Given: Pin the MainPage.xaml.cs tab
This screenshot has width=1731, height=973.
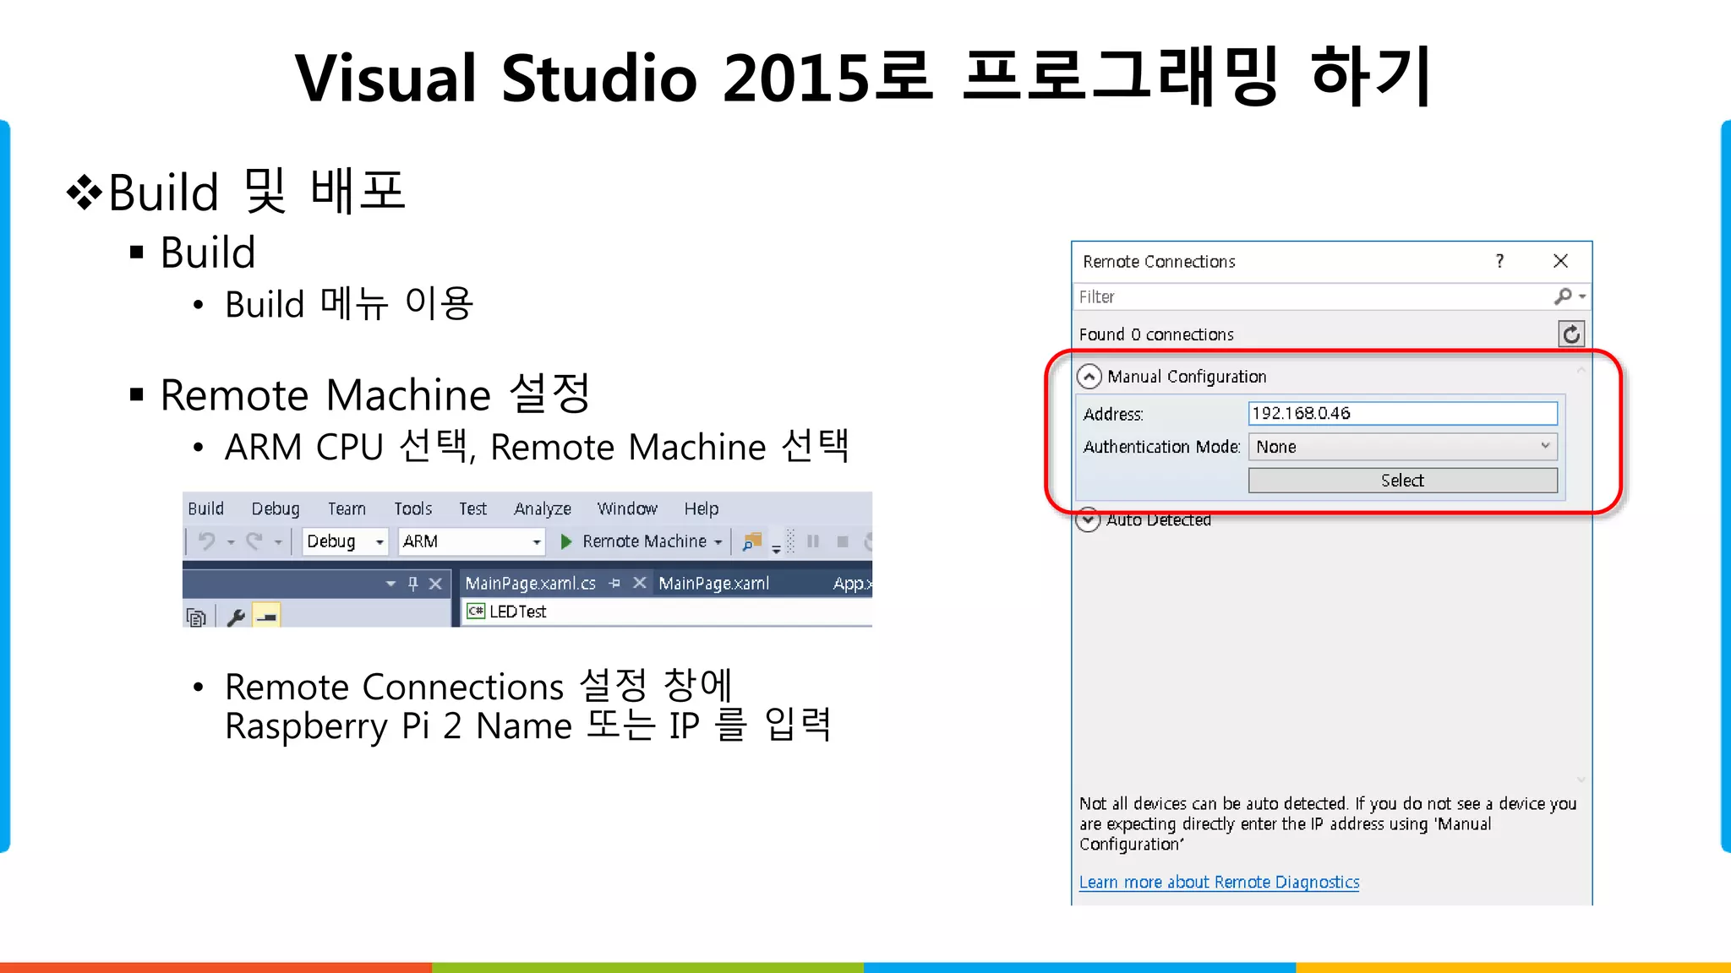Looking at the screenshot, I should (614, 583).
